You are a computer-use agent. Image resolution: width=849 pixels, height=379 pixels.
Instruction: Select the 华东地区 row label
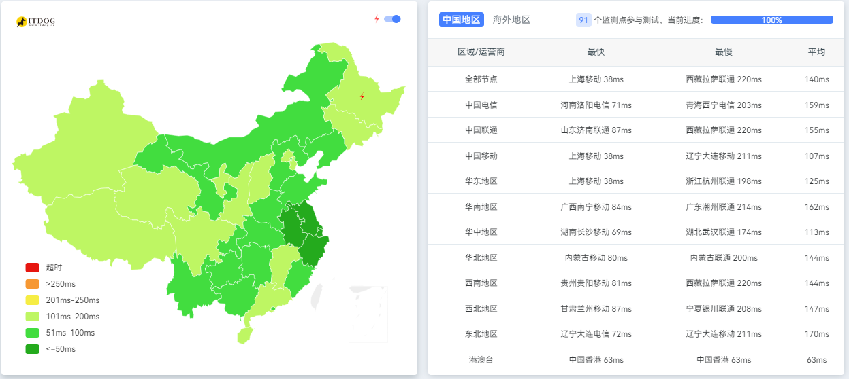pyautogui.click(x=481, y=181)
